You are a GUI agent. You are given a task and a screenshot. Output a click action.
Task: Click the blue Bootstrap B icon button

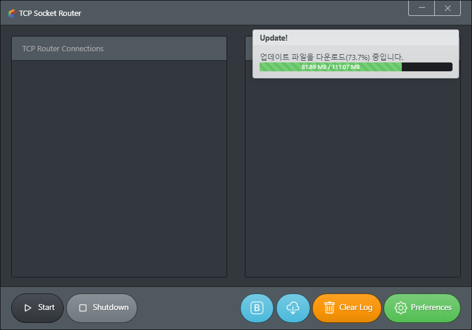coord(257,308)
